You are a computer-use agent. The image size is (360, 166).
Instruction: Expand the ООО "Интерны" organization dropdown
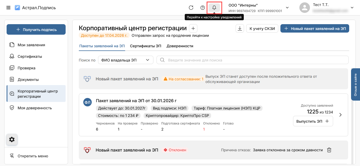click(x=287, y=8)
